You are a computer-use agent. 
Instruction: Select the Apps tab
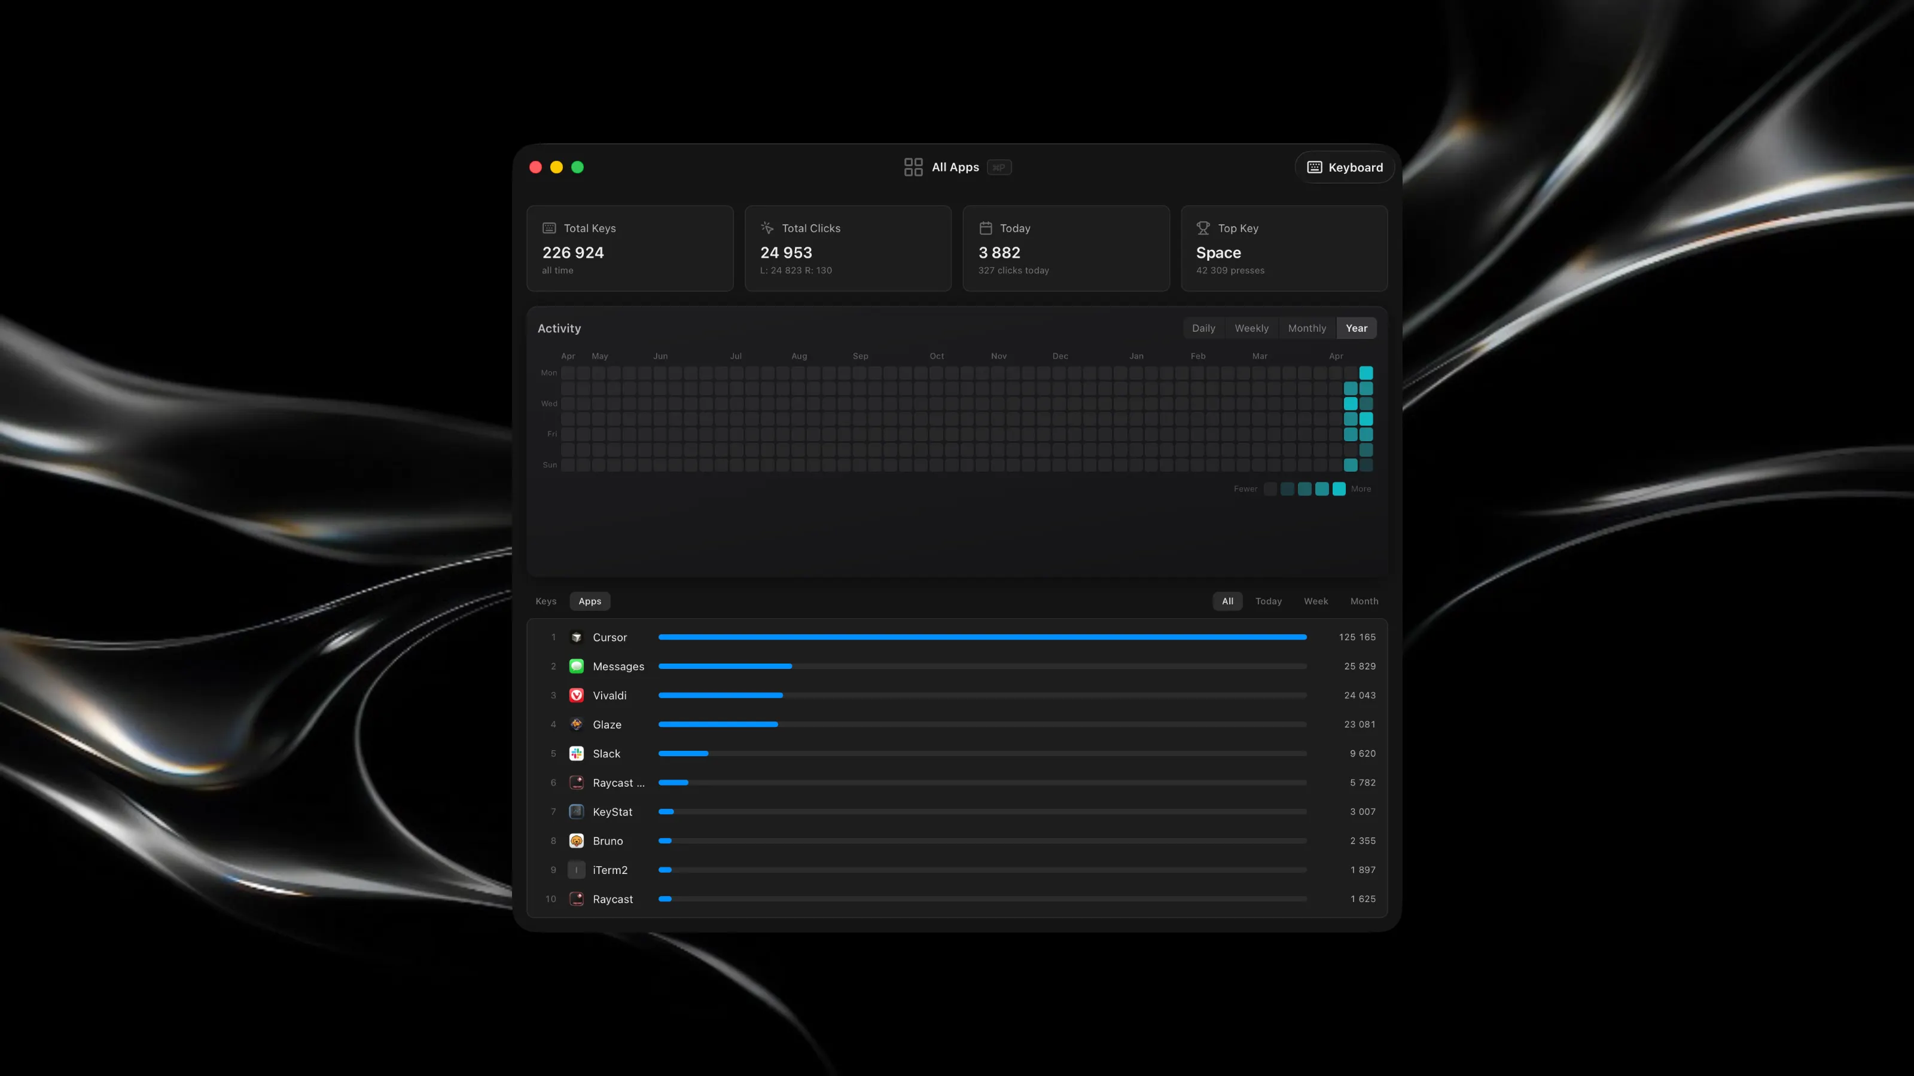590,601
